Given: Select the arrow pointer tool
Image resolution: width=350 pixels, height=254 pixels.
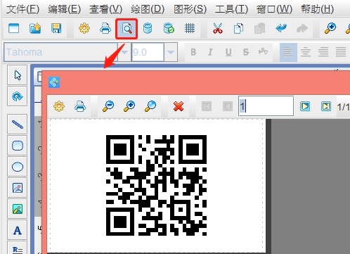Looking at the screenshot, I should point(18,75).
